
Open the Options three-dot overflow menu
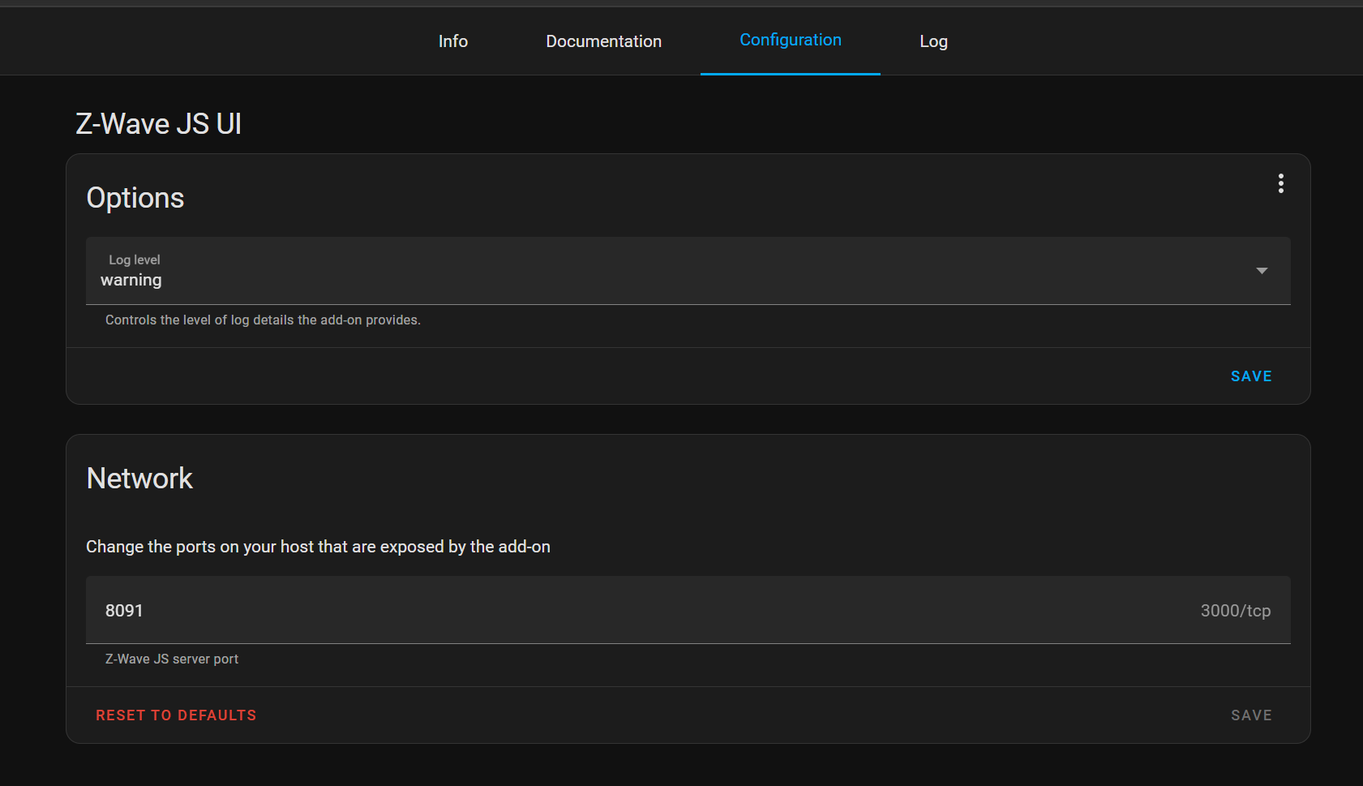(x=1280, y=183)
